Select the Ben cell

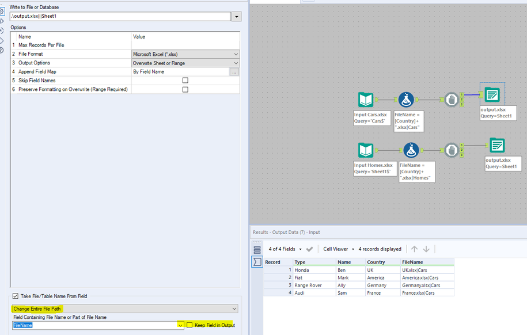351,270
